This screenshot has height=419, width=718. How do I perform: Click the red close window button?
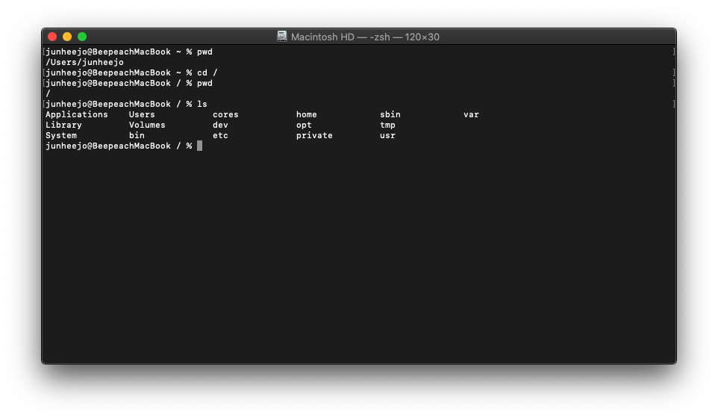click(52, 37)
